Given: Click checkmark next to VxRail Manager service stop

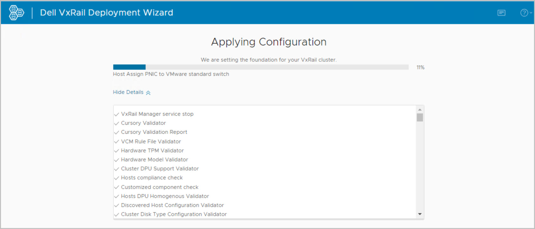Looking at the screenshot, I should [117, 114].
